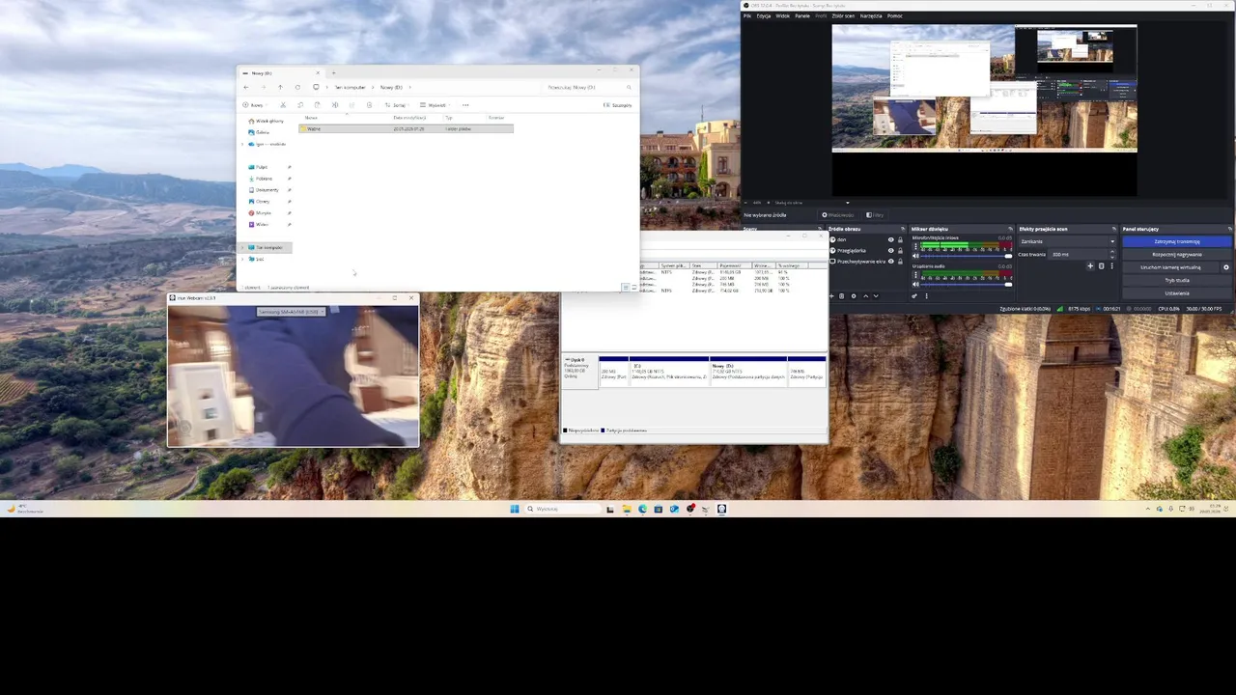
Task: Toggle visibility of Przechwytywanie ekranu source
Action: [891, 262]
